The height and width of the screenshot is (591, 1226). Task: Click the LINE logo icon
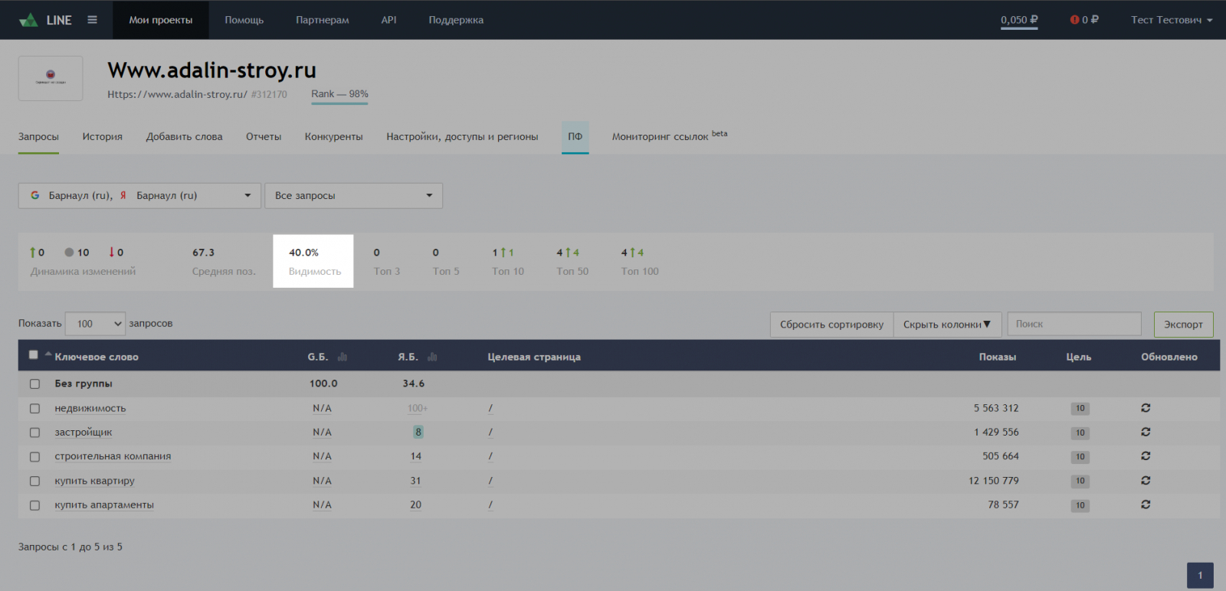[29, 20]
